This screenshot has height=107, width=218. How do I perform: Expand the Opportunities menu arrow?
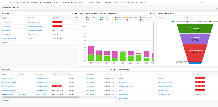click(41, 2)
